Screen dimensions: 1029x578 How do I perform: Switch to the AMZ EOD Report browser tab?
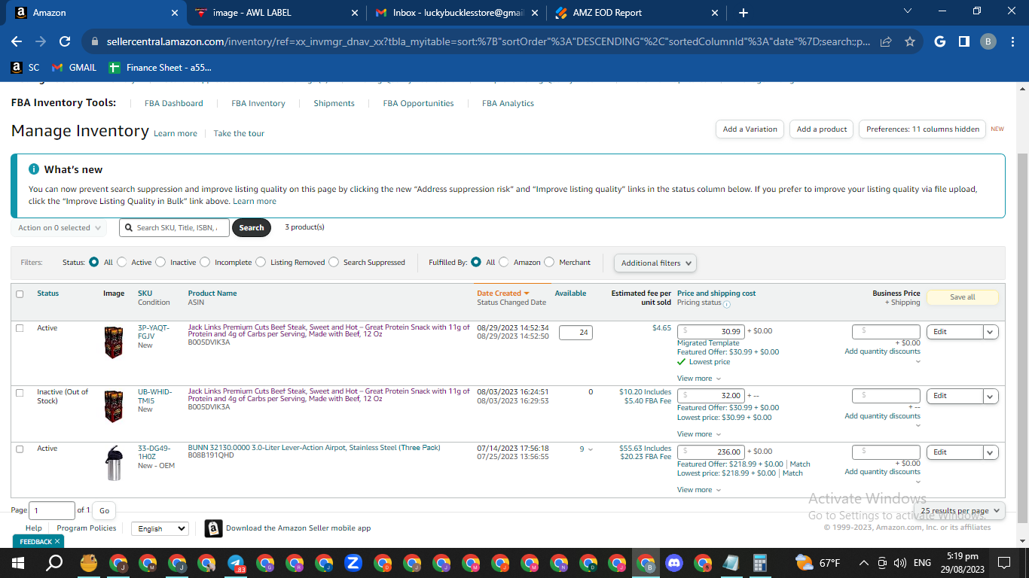click(637, 13)
